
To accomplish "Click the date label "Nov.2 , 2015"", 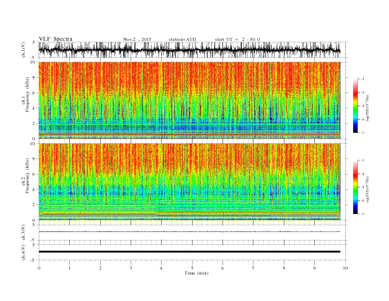I will (137, 39).
